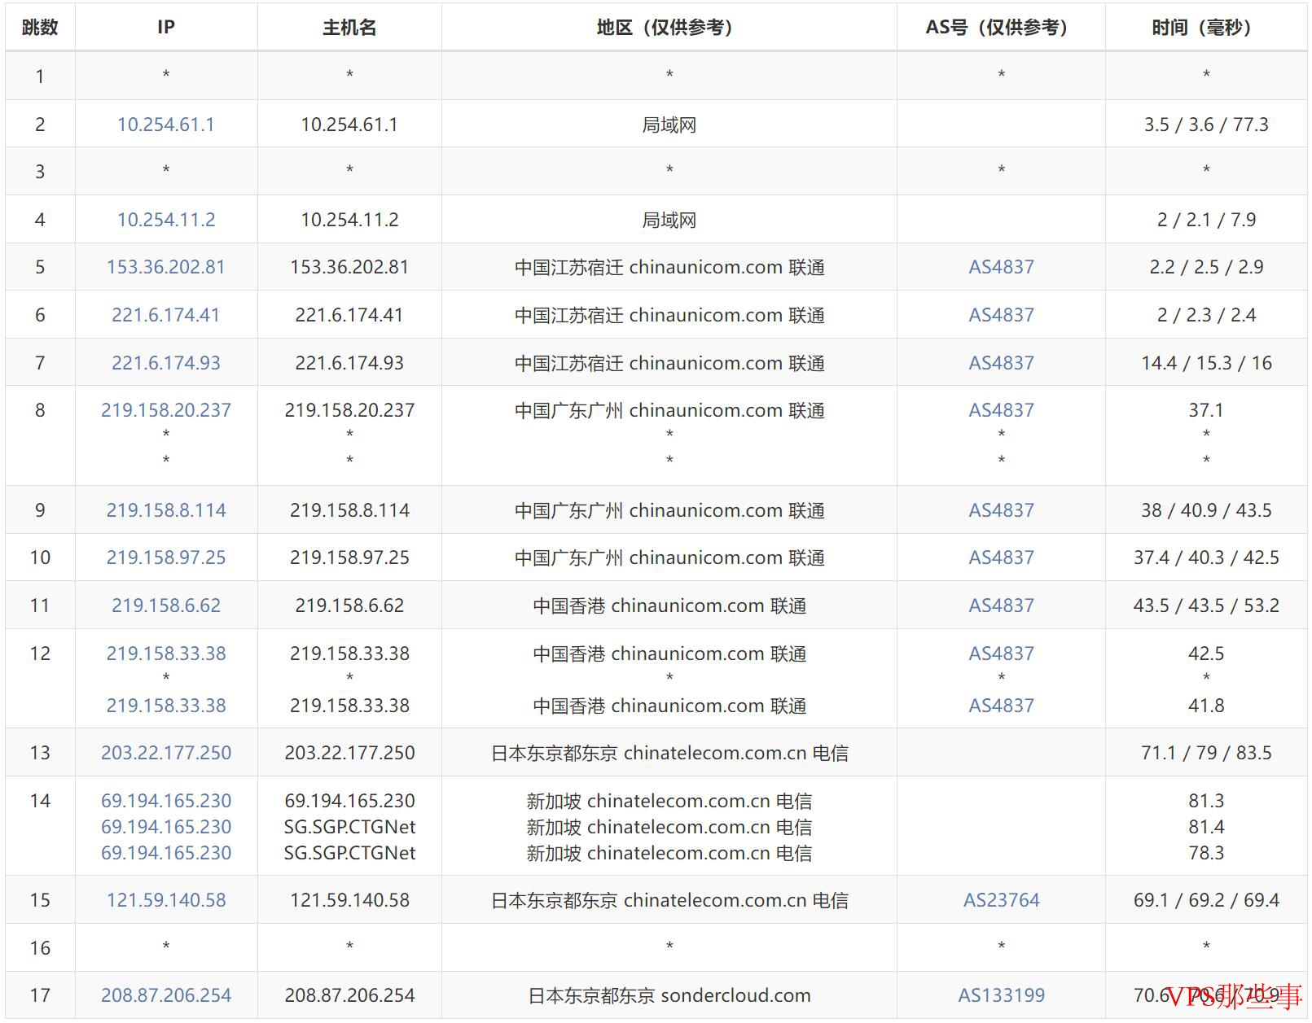Select region 中国香港 in hop 11 row

pos(669,605)
